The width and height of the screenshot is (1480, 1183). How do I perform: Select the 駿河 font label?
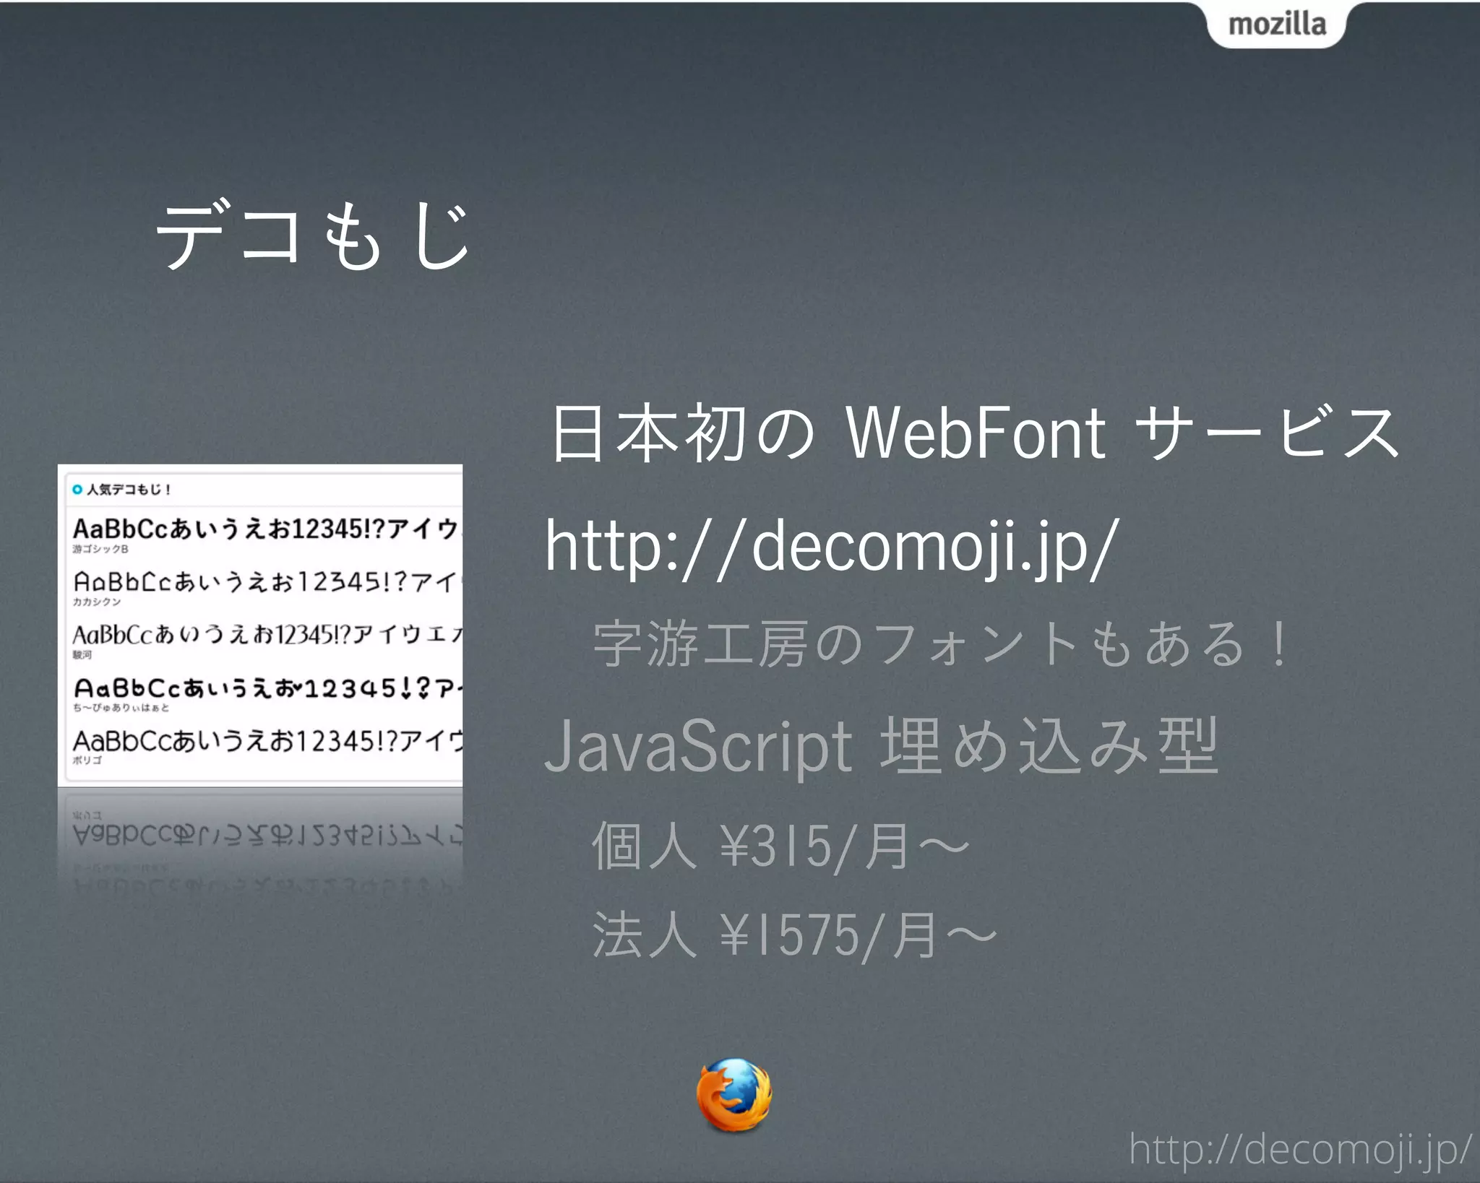click(x=82, y=655)
